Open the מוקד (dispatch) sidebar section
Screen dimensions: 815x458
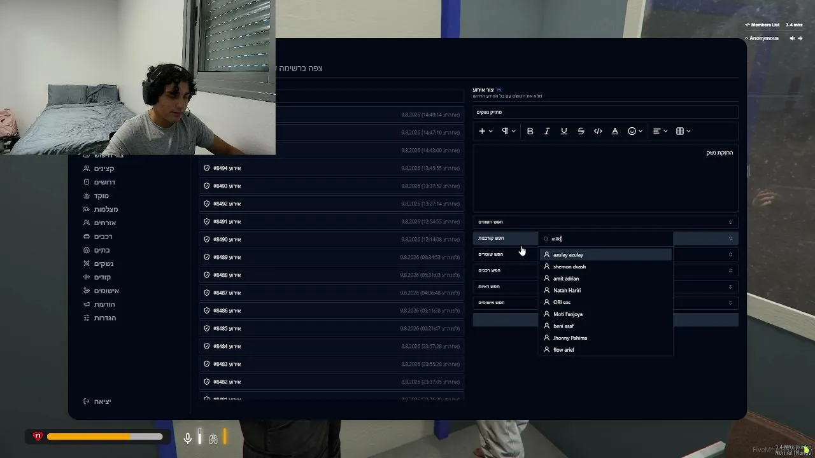[x=96, y=196]
